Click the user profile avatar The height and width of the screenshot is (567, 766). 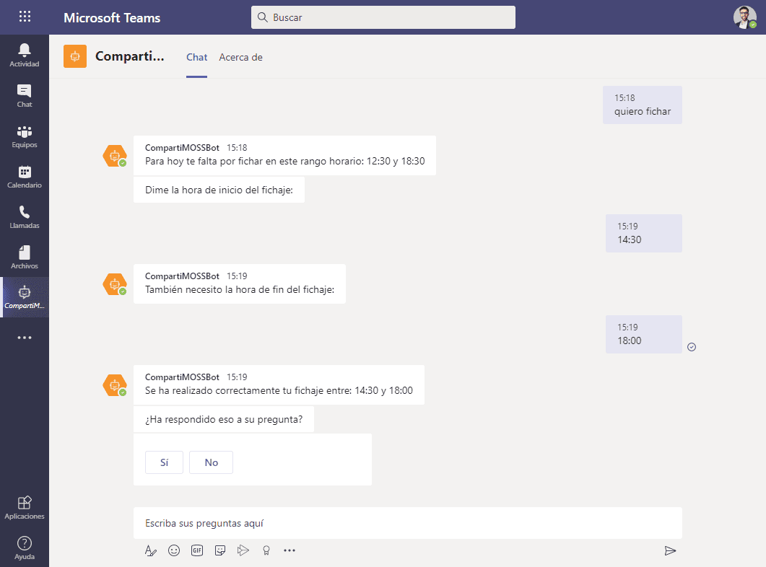744,17
